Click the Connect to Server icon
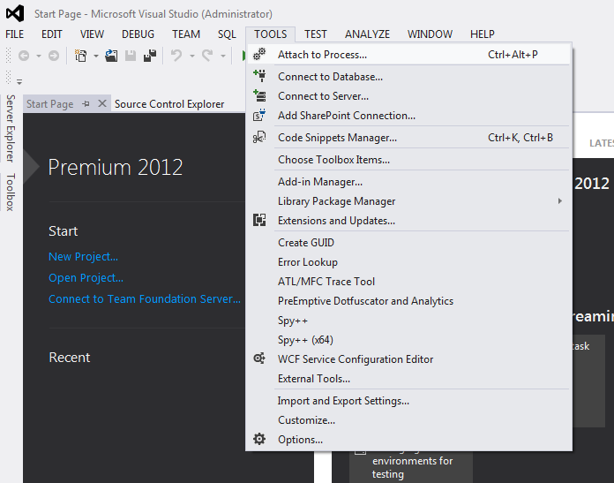Image resolution: width=614 pixels, height=483 pixels. point(259,95)
